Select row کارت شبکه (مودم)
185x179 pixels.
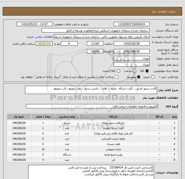[x=92, y=128]
